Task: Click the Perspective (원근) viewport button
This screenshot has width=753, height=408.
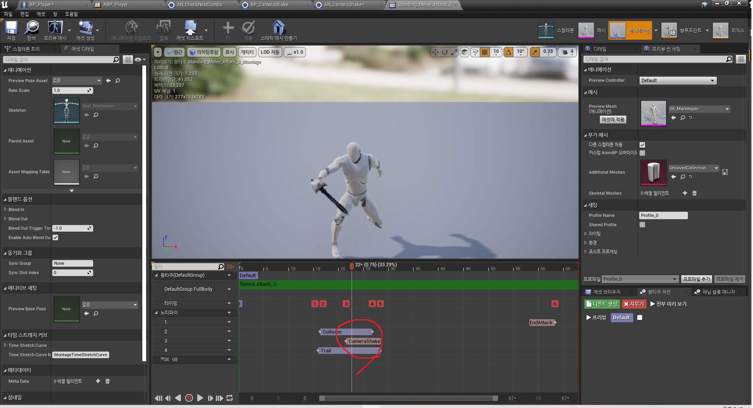Action: coord(174,52)
